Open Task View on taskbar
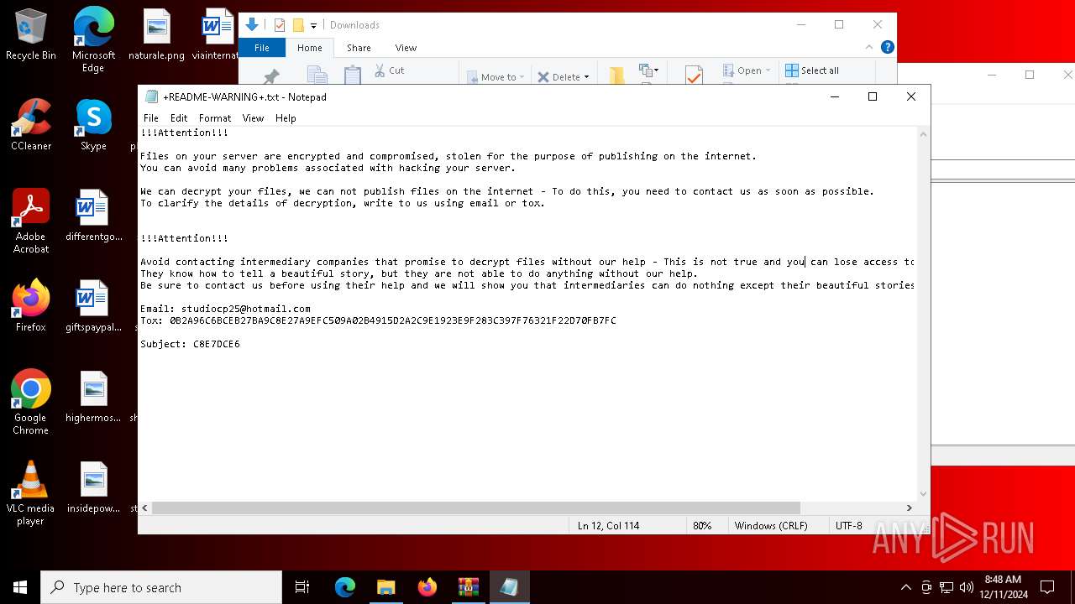Image resolution: width=1075 pixels, height=604 pixels. [302, 587]
